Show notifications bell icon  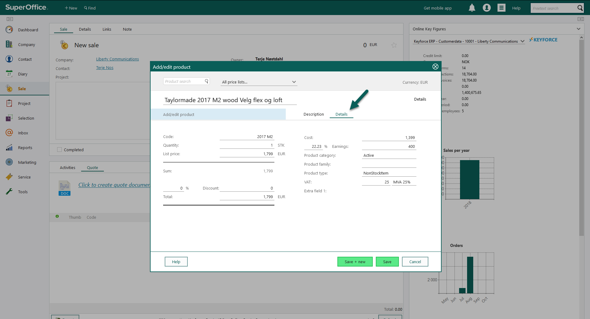coord(472,8)
